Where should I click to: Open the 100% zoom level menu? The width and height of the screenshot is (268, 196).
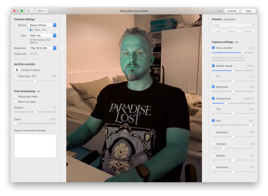[x=42, y=11]
